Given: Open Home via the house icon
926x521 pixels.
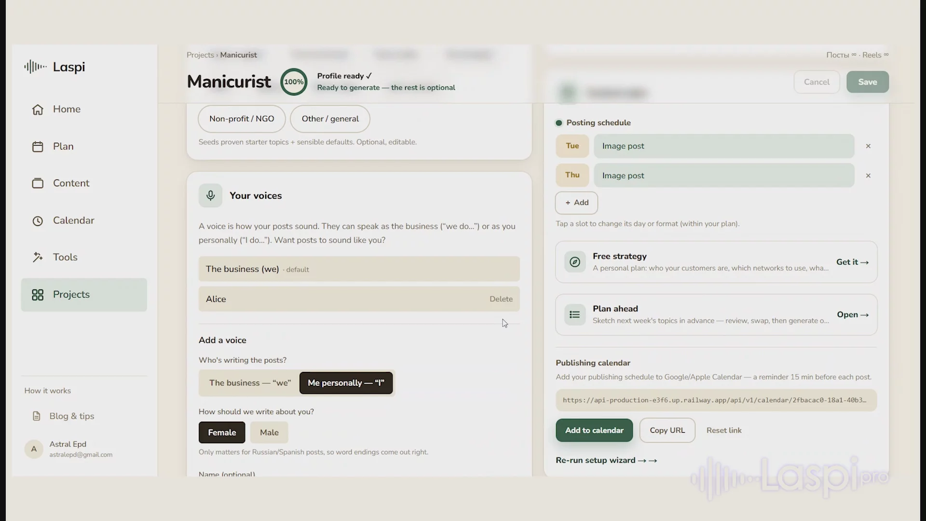Looking at the screenshot, I should [x=38, y=110].
